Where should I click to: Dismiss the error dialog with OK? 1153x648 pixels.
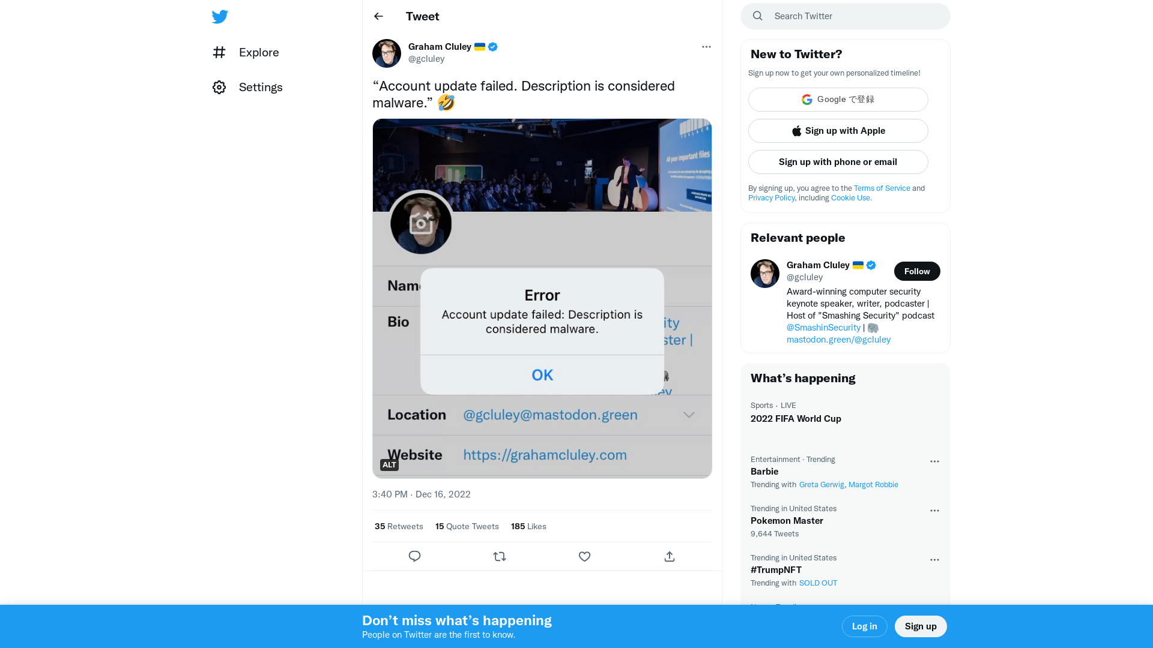[x=542, y=374]
